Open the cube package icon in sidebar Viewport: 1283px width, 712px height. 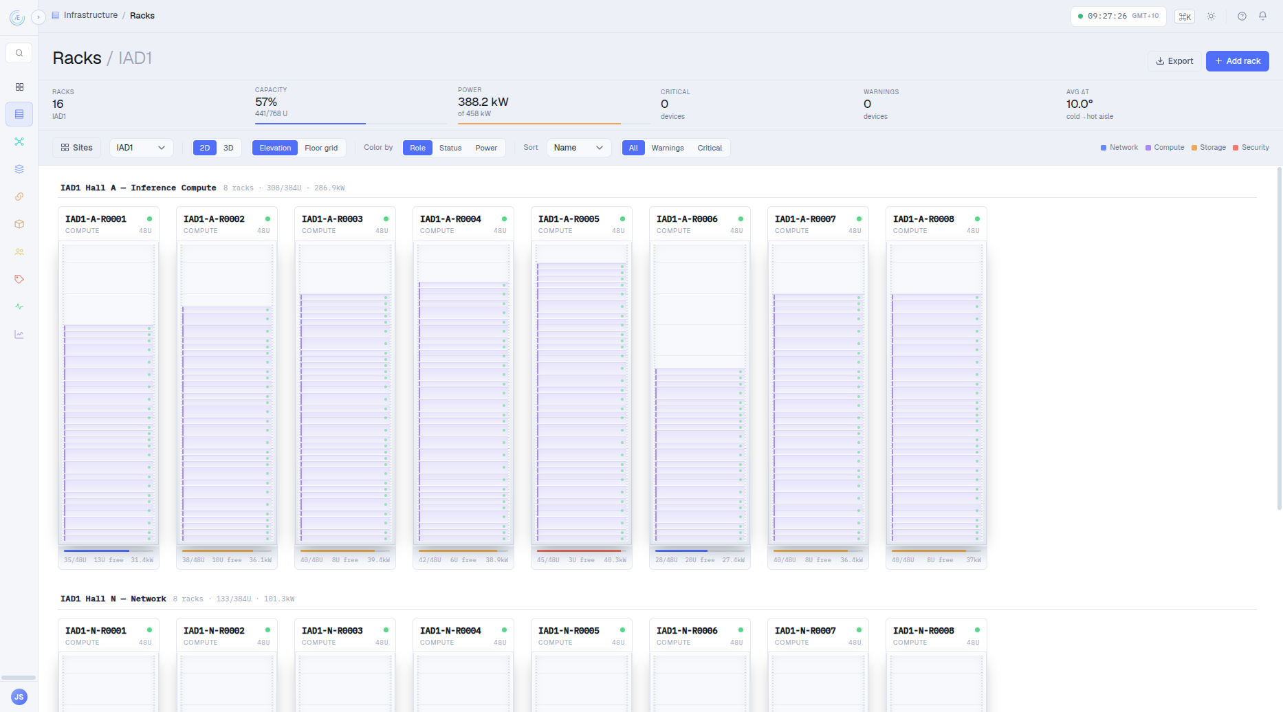pyautogui.click(x=19, y=224)
